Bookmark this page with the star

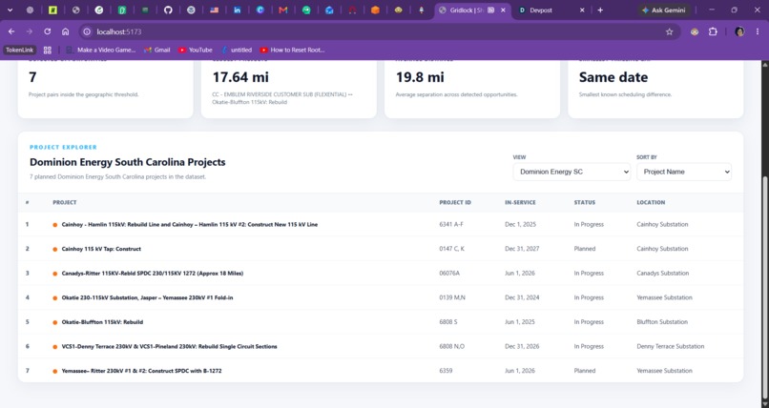point(670,31)
